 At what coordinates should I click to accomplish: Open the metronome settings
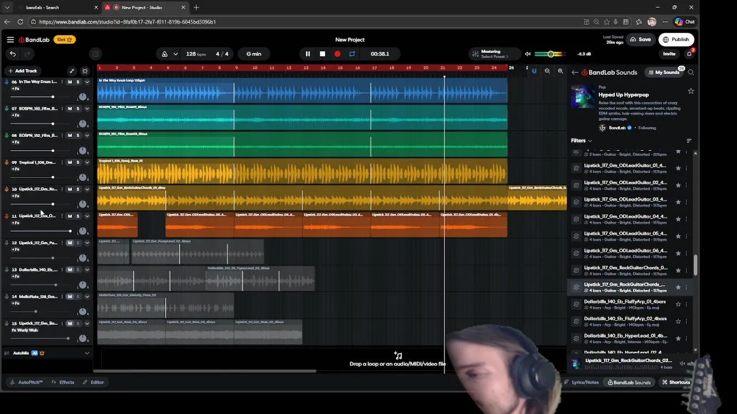click(x=165, y=54)
